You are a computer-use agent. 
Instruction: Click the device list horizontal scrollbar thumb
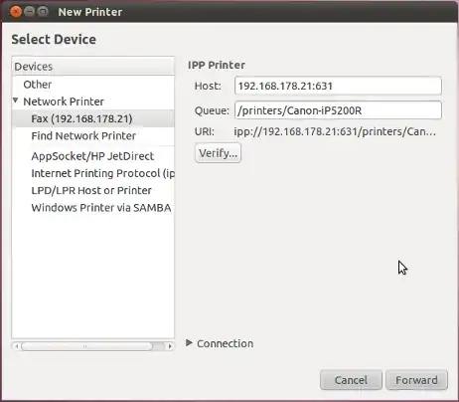pos(86,346)
